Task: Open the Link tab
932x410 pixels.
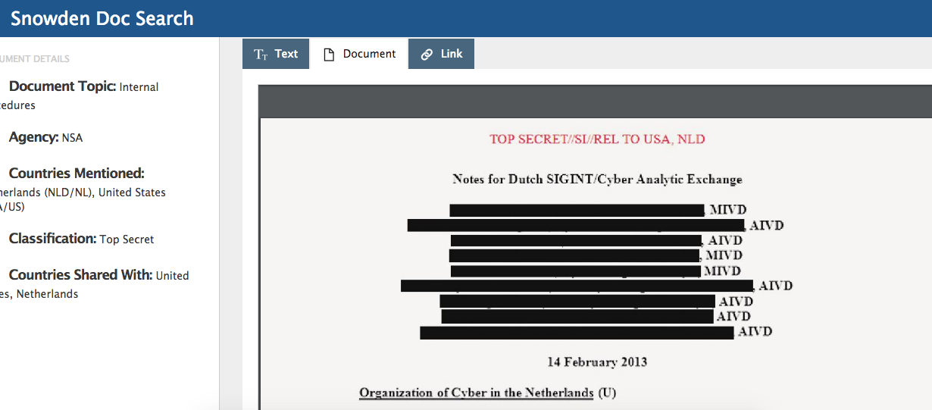Action: pos(442,54)
